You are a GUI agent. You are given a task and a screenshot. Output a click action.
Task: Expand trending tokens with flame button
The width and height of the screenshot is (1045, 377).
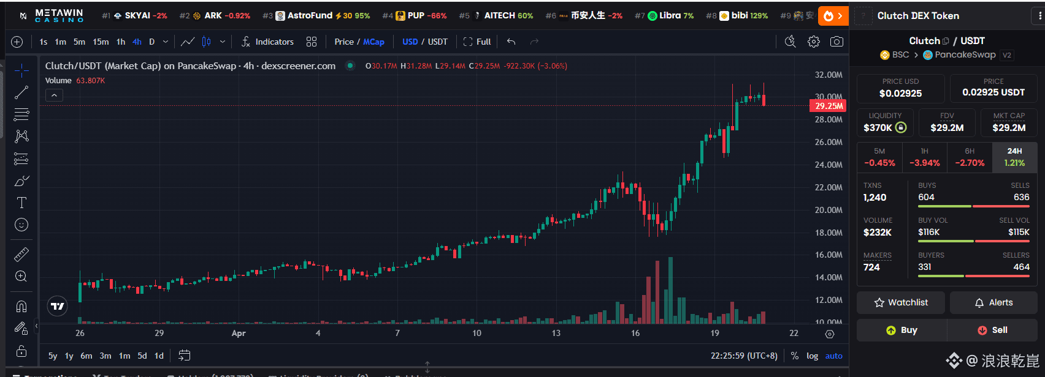pos(833,16)
